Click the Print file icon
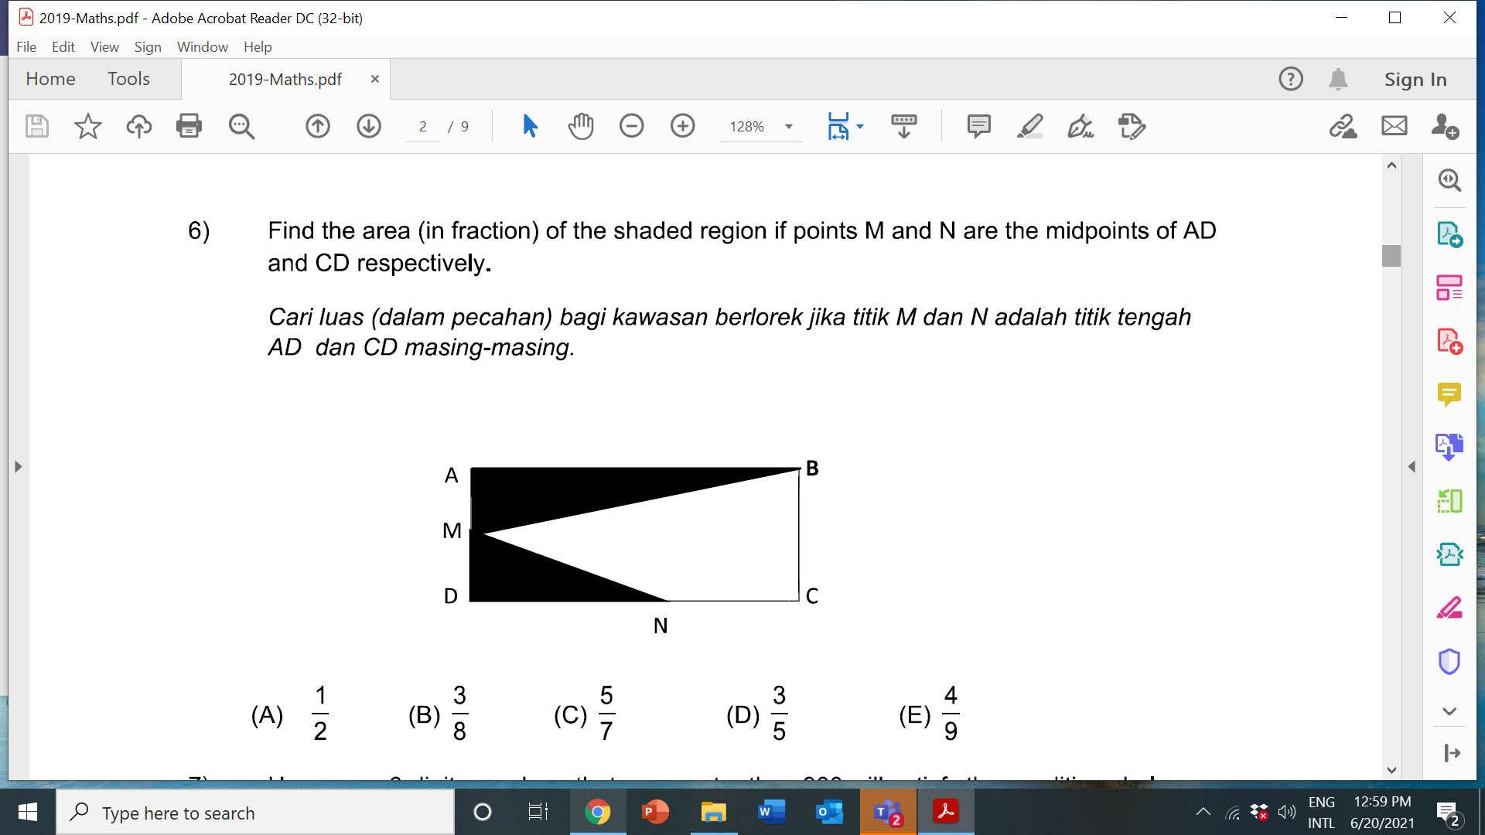 (x=189, y=126)
